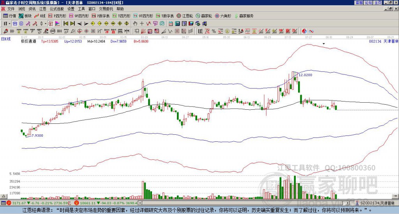Open the 文件 menu
Viewport: 399px width, 214px height.
[x=11, y=9]
